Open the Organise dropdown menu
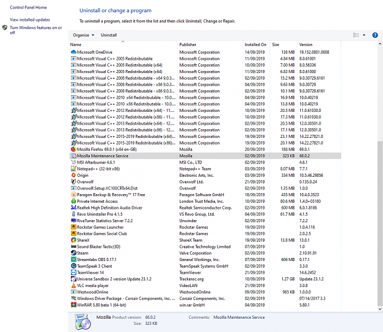The width and height of the screenshot is (383, 332). coord(84,35)
